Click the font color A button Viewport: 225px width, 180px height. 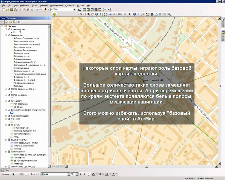click(x=93, y=174)
